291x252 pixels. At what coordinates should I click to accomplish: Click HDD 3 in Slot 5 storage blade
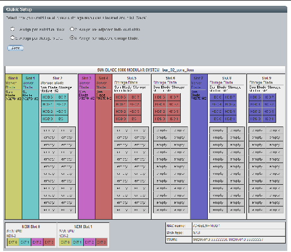click(x=135, y=112)
